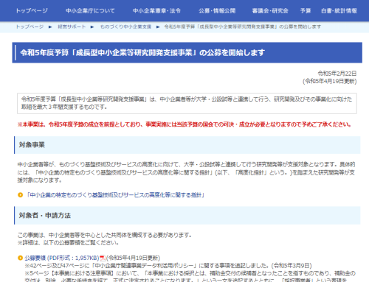Open the 白書・統計情報 menu item
Viewport: 369px width, 282px height.
tap(339, 11)
